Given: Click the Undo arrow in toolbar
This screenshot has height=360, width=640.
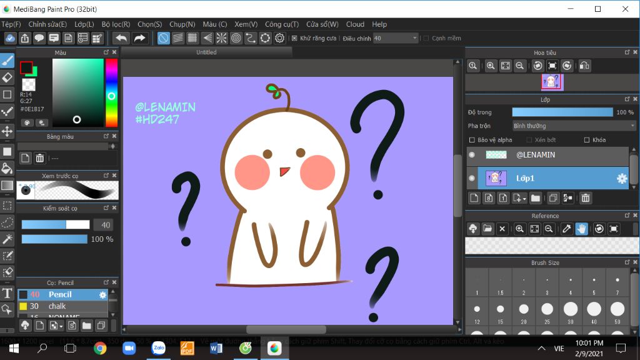Looking at the screenshot, I should pos(121,38).
